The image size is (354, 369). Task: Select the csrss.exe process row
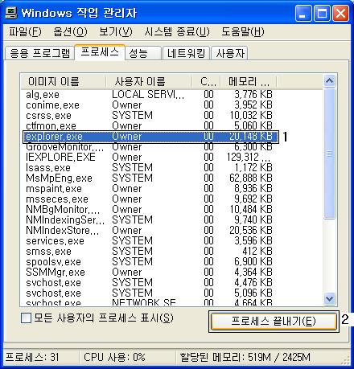click(x=150, y=116)
